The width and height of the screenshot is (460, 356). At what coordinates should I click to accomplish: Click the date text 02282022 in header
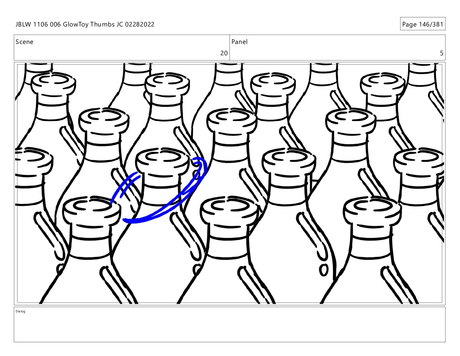[140, 24]
